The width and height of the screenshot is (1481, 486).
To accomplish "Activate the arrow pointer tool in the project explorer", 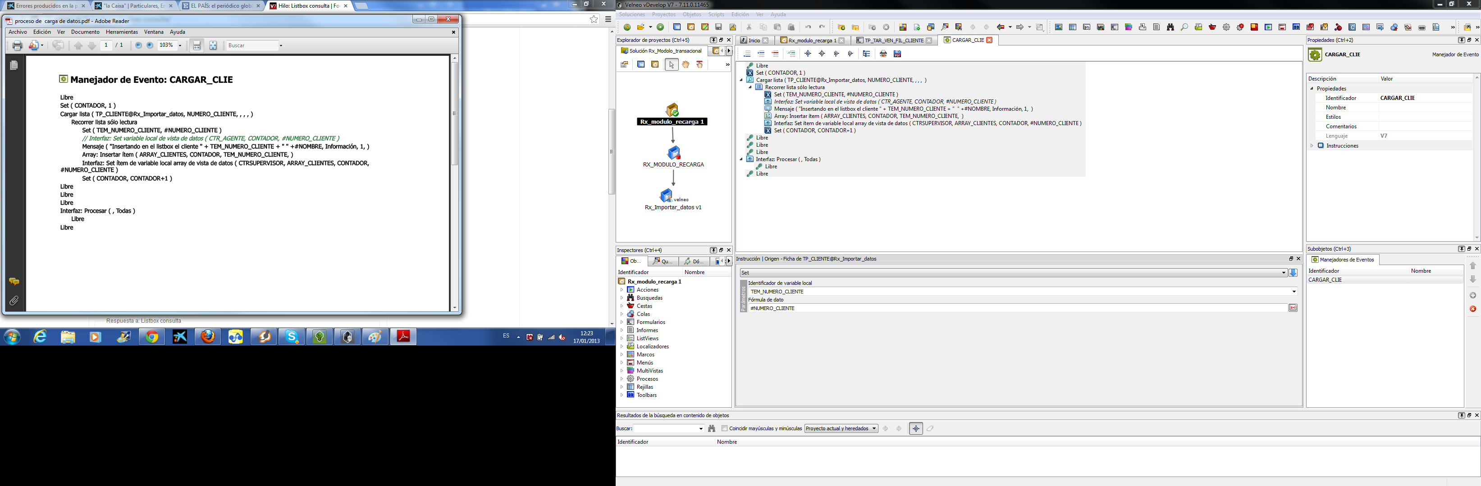I will point(672,65).
